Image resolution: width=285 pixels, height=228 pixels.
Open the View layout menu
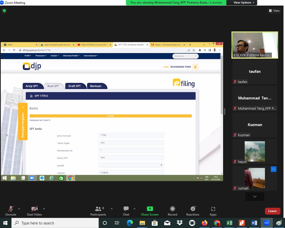pos(274,11)
